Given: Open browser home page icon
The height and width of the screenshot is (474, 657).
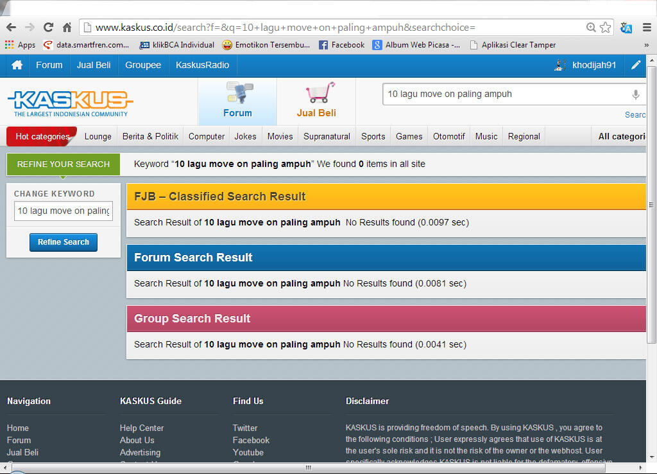Looking at the screenshot, I should pos(67,28).
